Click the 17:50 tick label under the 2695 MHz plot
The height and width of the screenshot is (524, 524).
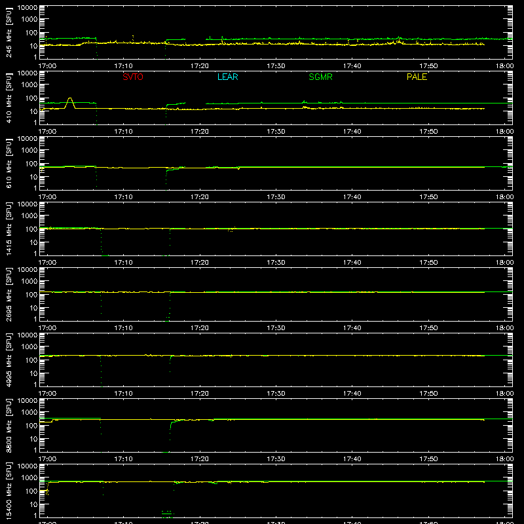coord(428,328)
